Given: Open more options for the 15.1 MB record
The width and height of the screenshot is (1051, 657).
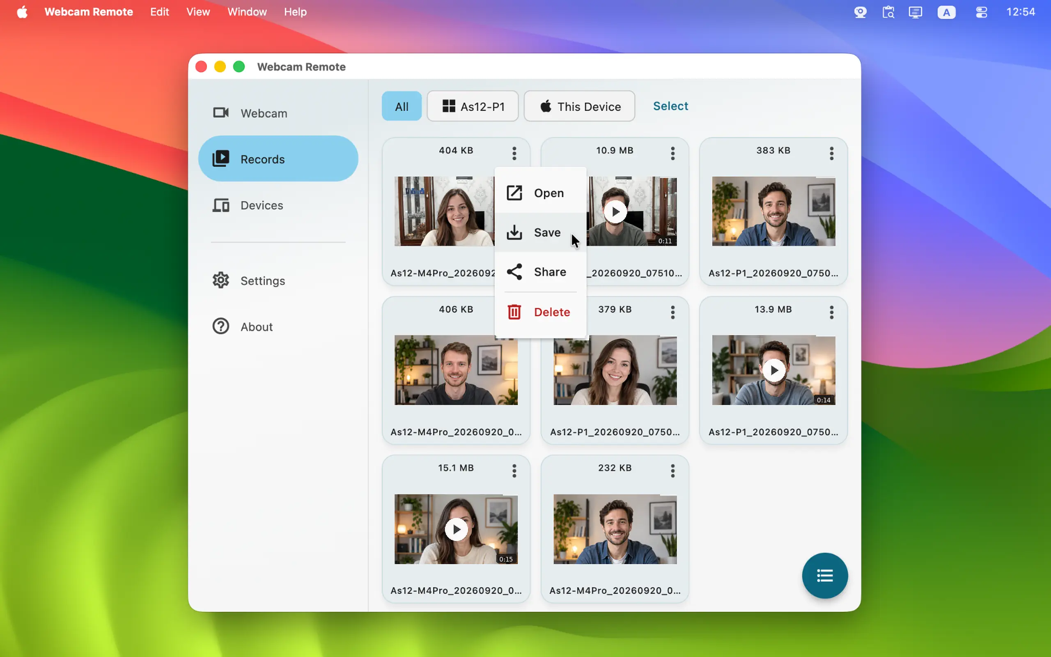Looking at the screenshot, I should point(514,471).
